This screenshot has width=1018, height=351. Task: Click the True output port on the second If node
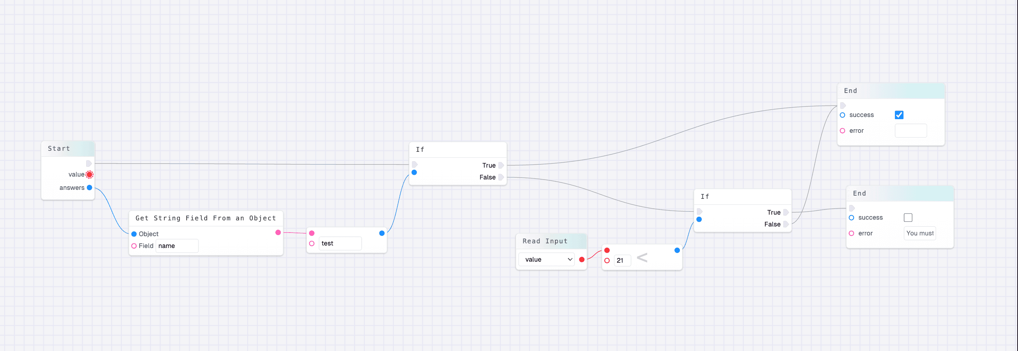[x=786, y=212]
